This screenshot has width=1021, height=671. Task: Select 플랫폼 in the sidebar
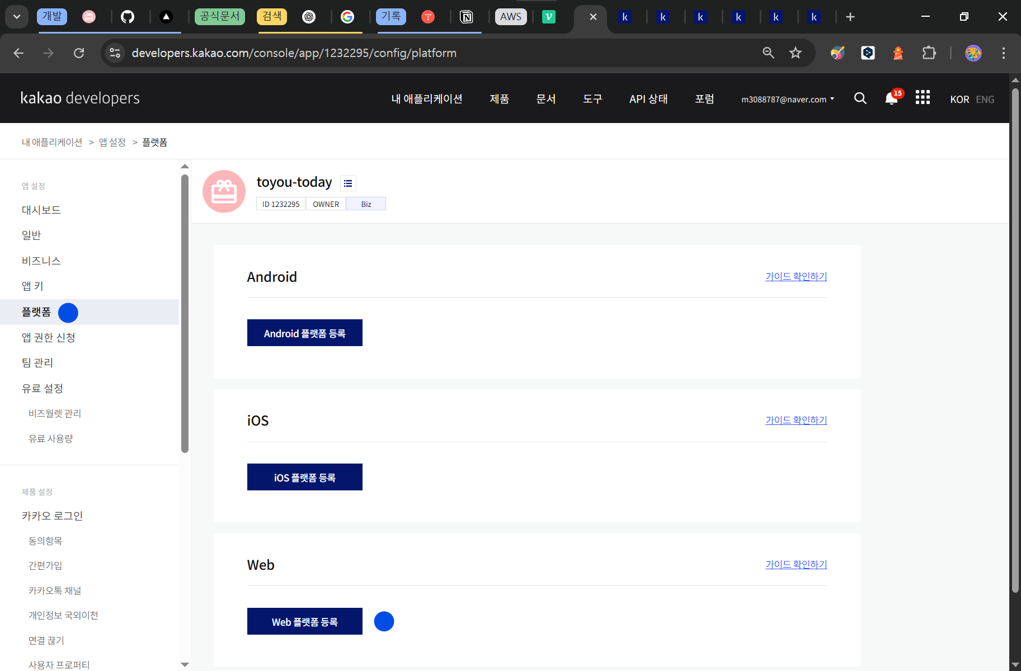pyautogui.click(x=36, y=312)
